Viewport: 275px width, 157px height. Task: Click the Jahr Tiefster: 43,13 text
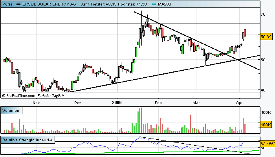pos(99,4)
